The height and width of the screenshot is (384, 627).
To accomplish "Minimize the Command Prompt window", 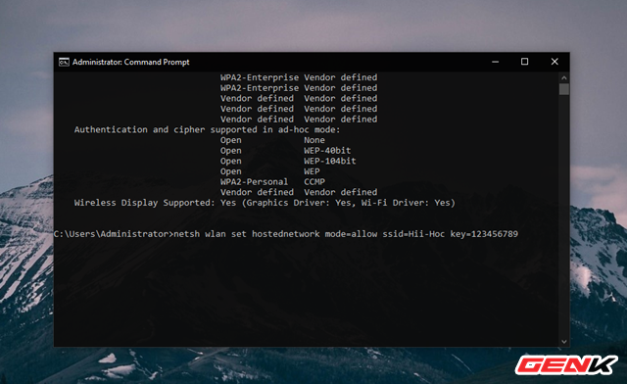I will [495, 62].
